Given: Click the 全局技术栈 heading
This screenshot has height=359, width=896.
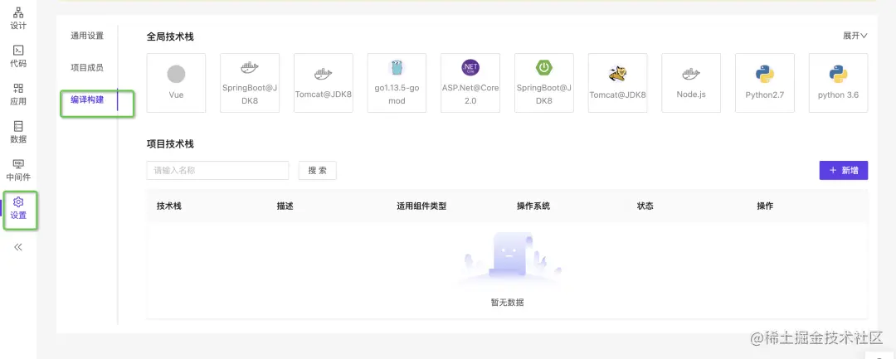Looking at the screenshot, I should (170, 36).
